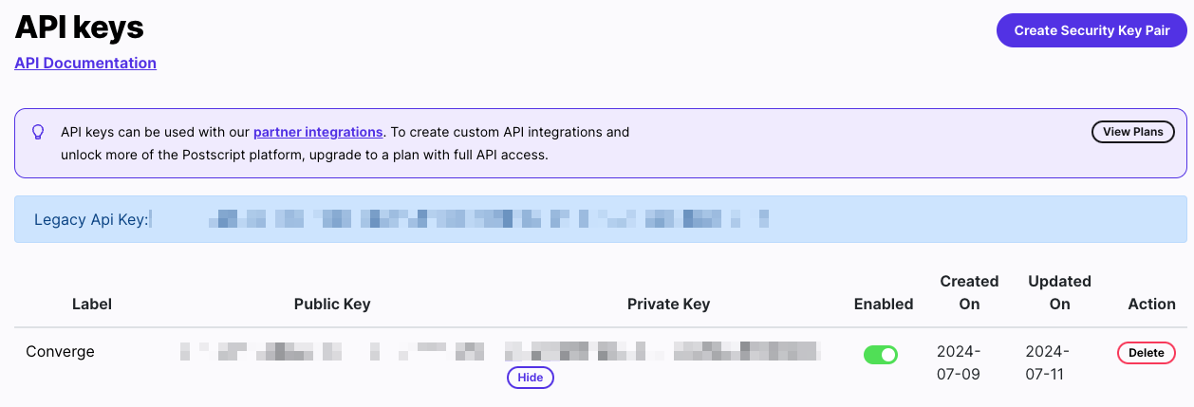This screenshot has width=1194, height=407.
Task: Disable the Converge key toggle
Action: (880, 355)
